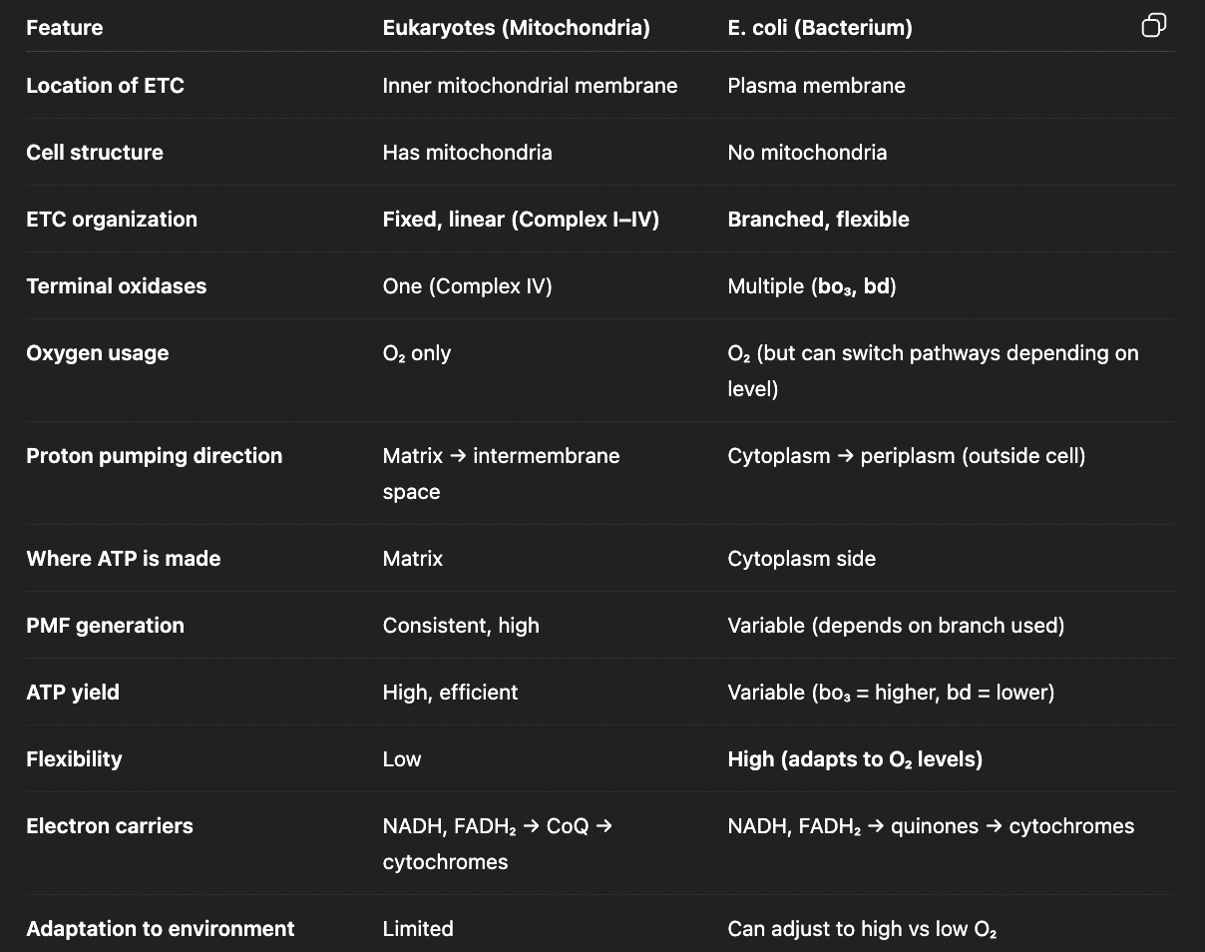Click the Oxygen usage row label

point(98,353)
